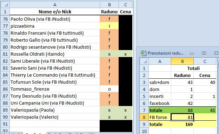
Task: Select column A header in left sheet
Action: coord(55,5)
